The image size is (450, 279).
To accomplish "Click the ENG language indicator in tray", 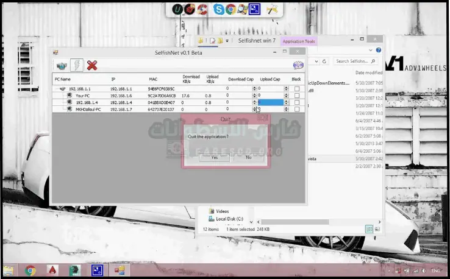I will coord(436,270).
